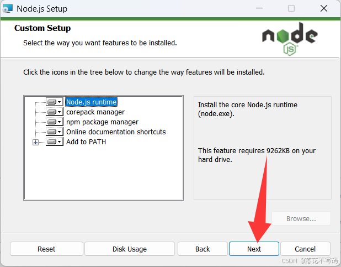Select the npm package manager feature

tap(102, 122)
